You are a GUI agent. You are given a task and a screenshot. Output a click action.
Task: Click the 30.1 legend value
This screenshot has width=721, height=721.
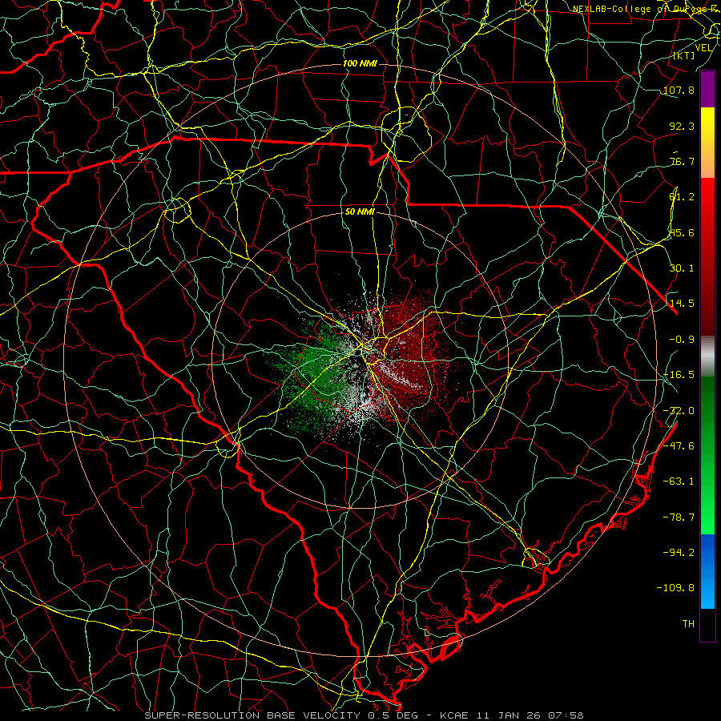tap(682, 268)
